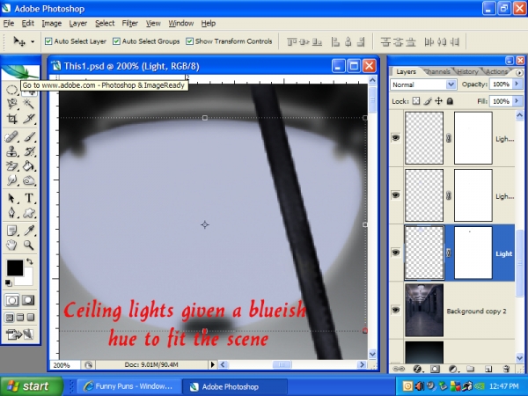Select the Elliptical Marquee tool
Image resolution: width=528 pixels, height=396 pixels.
(x=11, y=90)
